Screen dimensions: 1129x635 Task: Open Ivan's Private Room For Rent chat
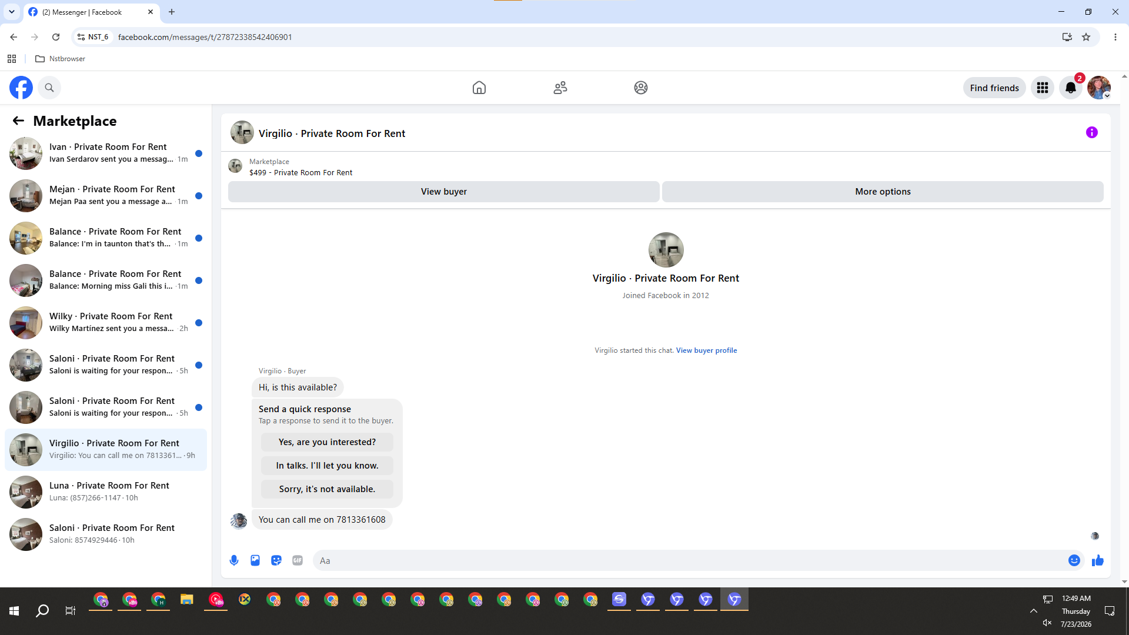click(106, 153)
